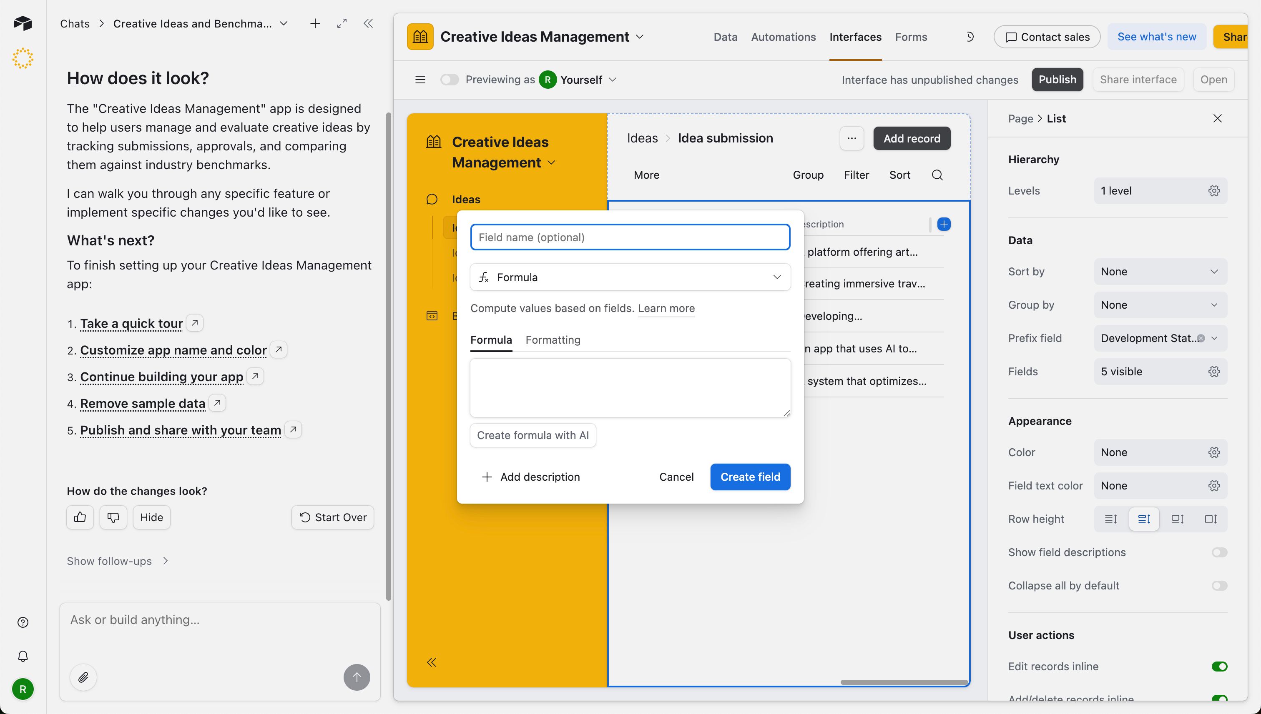The image size is (1261, 714).
Task: Publish the interface
Action: (1057, 80)
